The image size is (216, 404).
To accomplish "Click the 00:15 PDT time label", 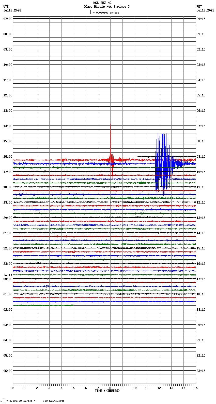I will [x=201, y=19].
